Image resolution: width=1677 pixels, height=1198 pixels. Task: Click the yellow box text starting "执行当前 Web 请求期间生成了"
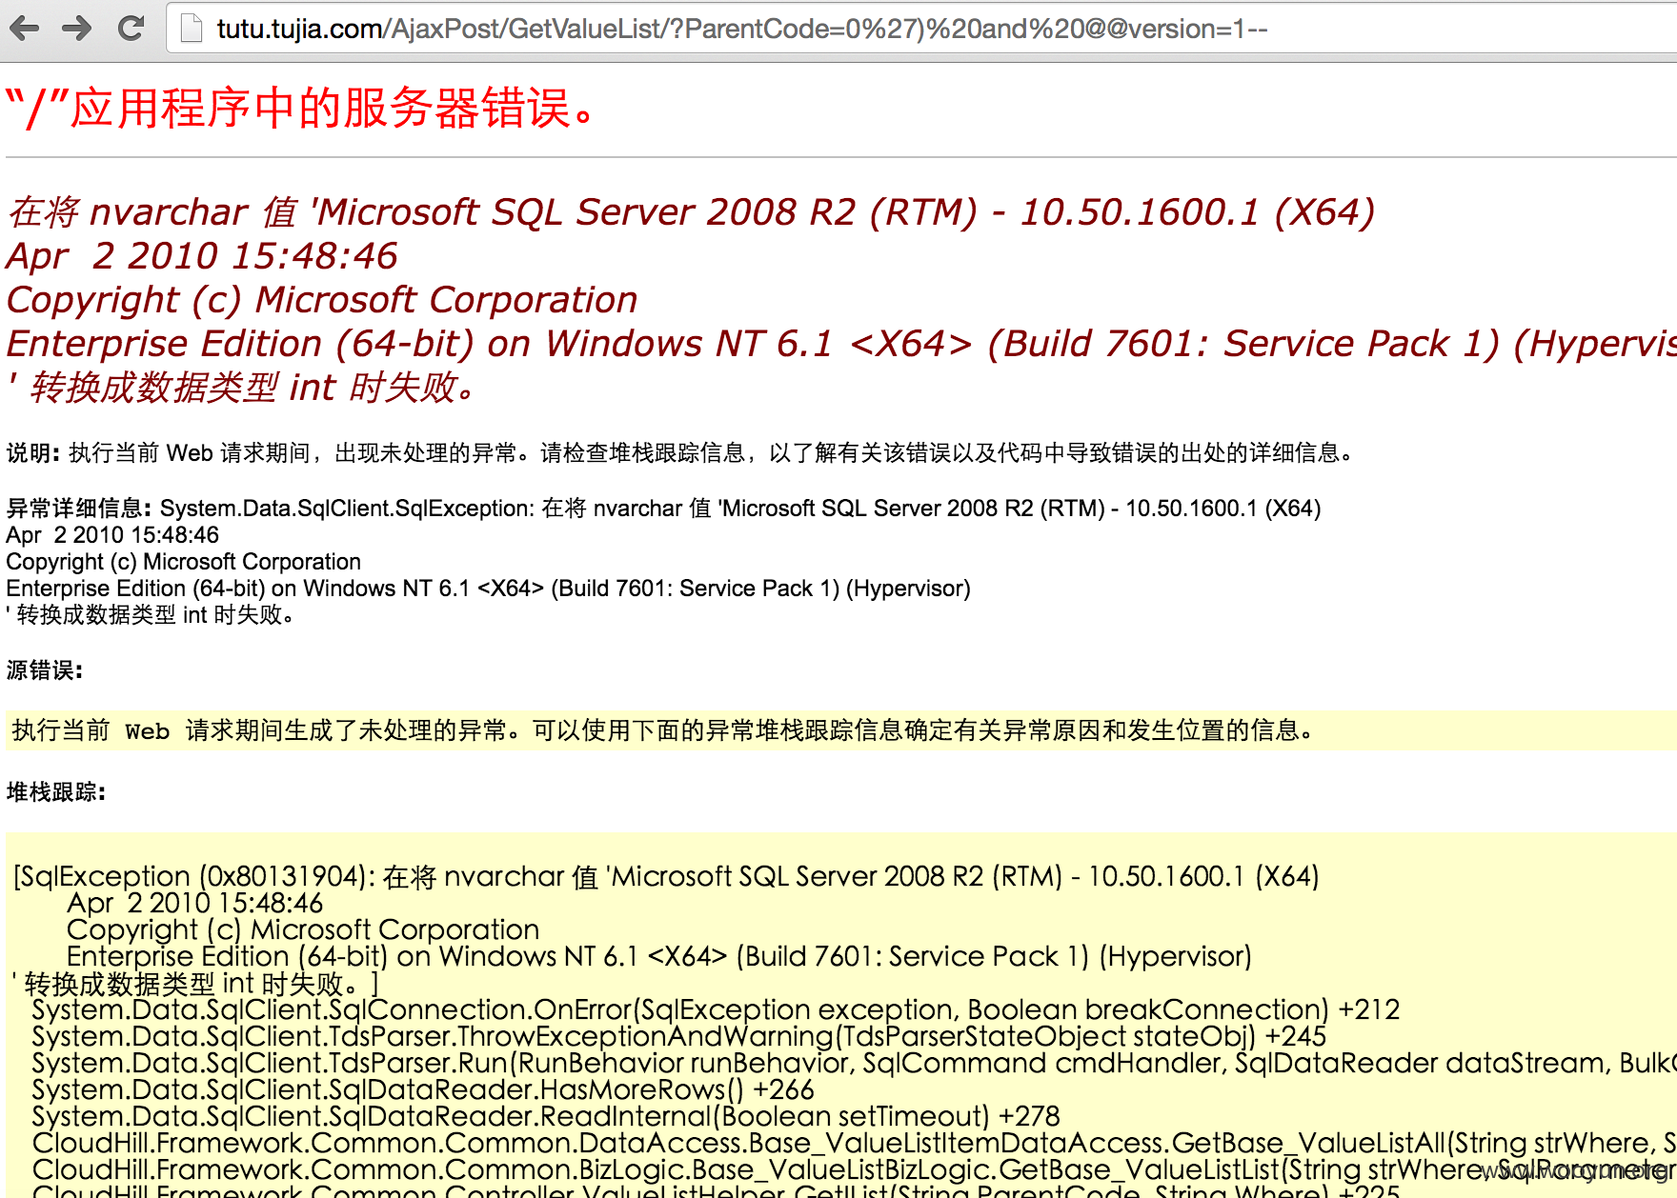664,730
